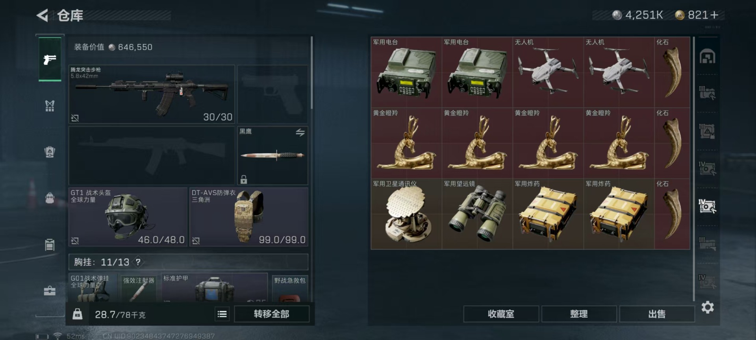Image resolution: width=756 pixels, height=340 pixels.
Task: Toggle lock icon on 黑鹰 knife slot
Action: (x=244, y=179)
